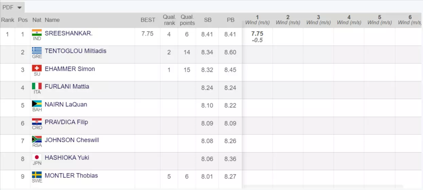423x190 pixels.
Task: Sort by the PB column header
Action: tap(231, 20)
